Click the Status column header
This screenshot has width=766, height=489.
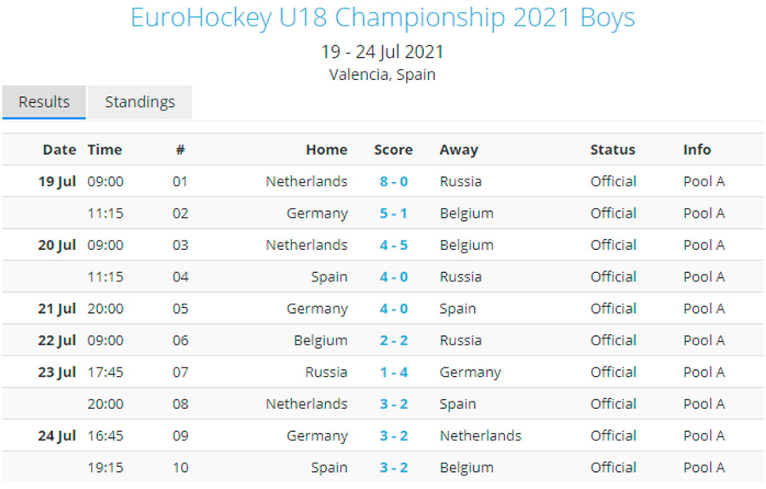coord(613,150)
